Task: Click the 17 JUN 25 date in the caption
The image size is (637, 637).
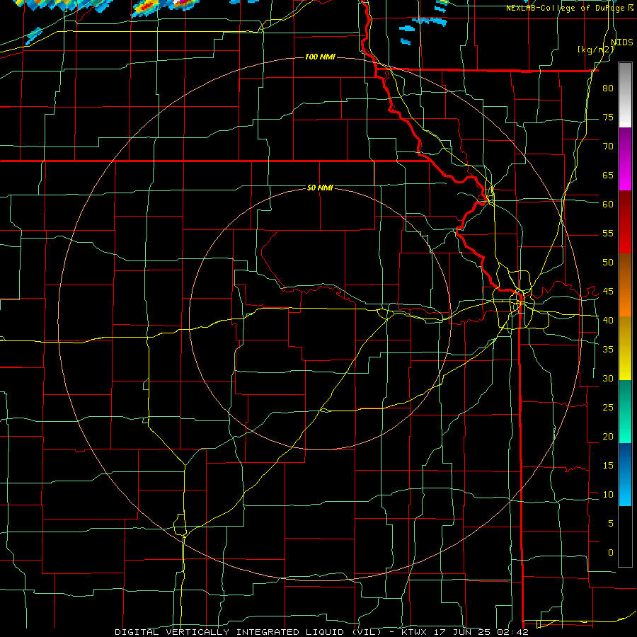Action: (x=464, y=632)
